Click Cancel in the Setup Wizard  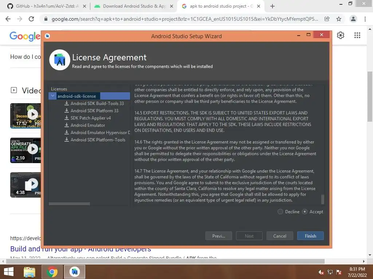pyautogui.click(x=279, y=236)
